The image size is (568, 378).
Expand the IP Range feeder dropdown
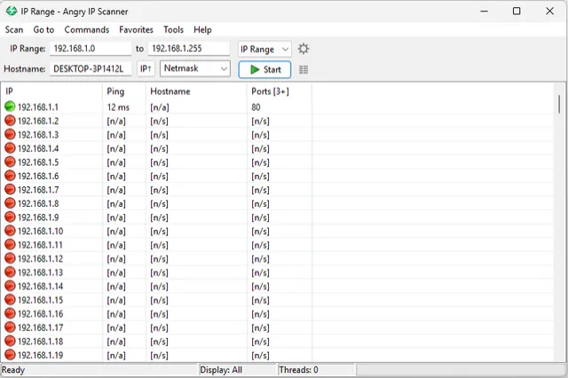pos(264,49)
